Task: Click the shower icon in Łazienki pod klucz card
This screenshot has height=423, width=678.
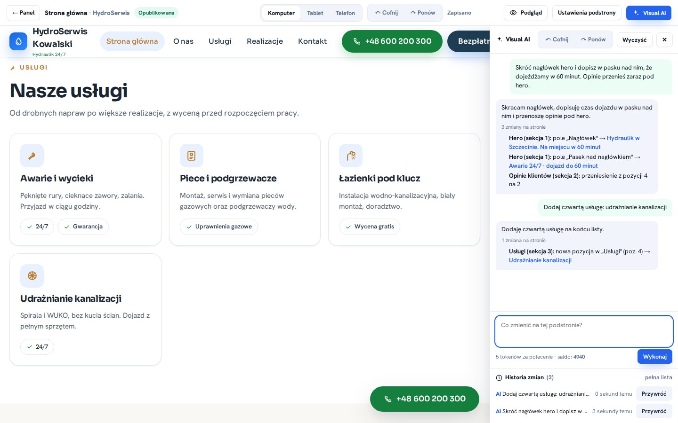Action: click(x=351, y=156)
